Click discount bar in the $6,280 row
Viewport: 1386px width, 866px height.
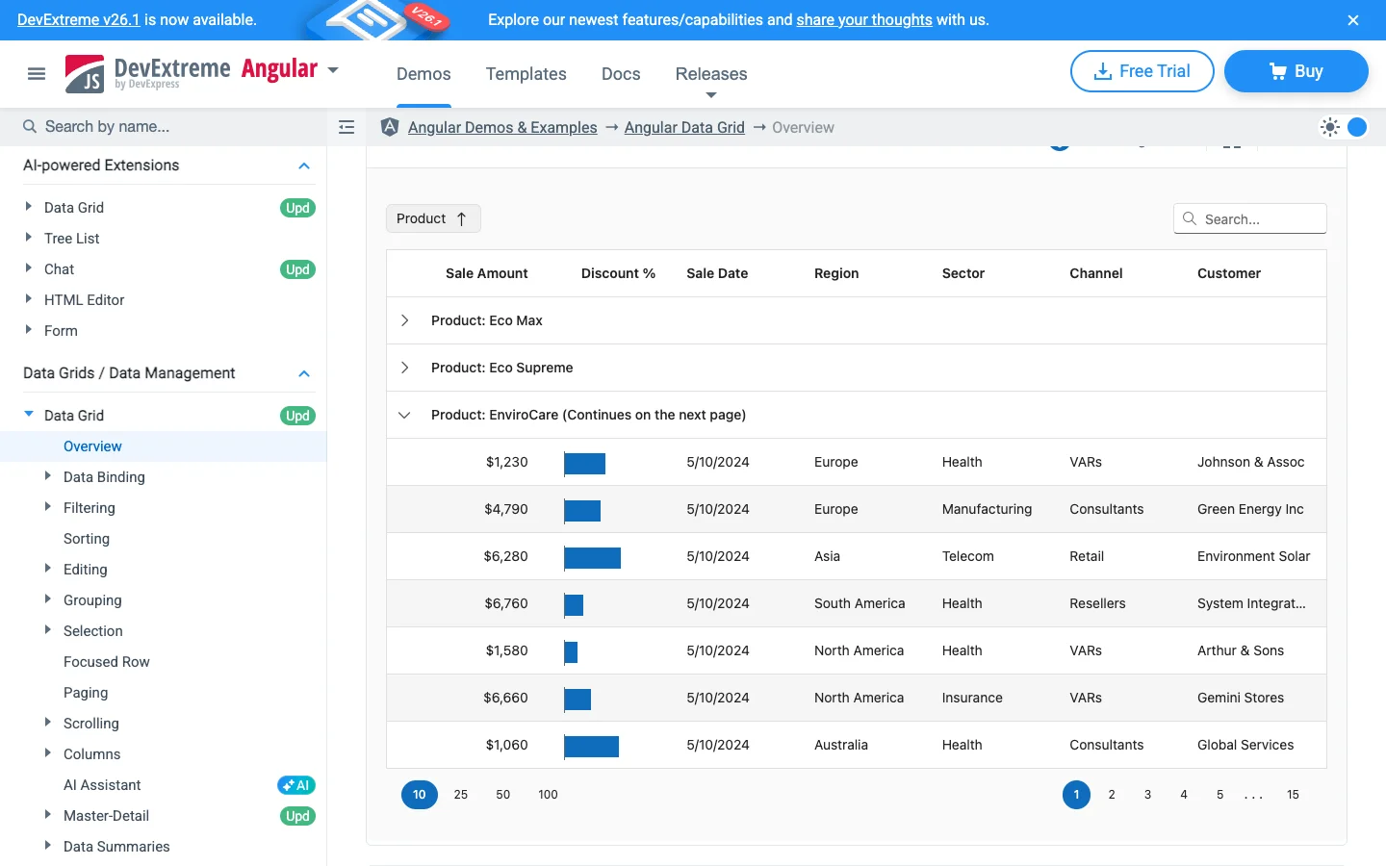(593, 558)
